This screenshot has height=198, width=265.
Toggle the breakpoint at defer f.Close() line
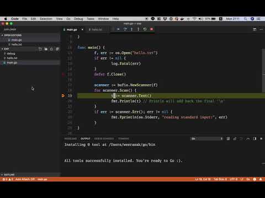pyautogui.click(x=63, y=74)
